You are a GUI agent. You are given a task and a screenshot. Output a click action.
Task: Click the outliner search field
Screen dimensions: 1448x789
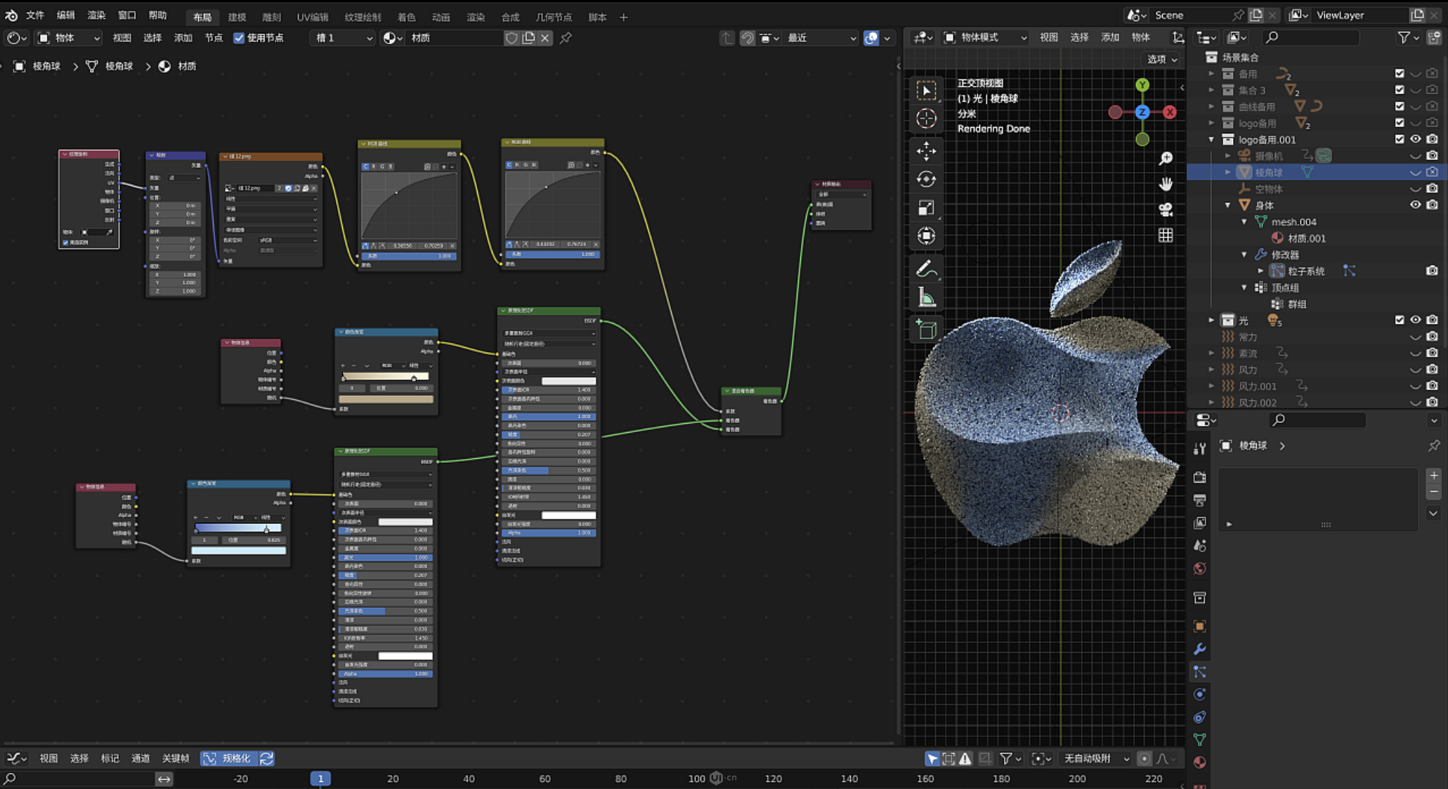point(1310,37)
